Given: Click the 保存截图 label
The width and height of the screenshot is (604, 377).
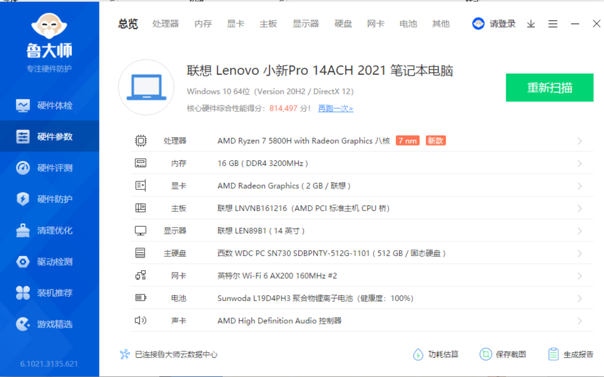Looking at the screenshot, I should tap(511, 355).
